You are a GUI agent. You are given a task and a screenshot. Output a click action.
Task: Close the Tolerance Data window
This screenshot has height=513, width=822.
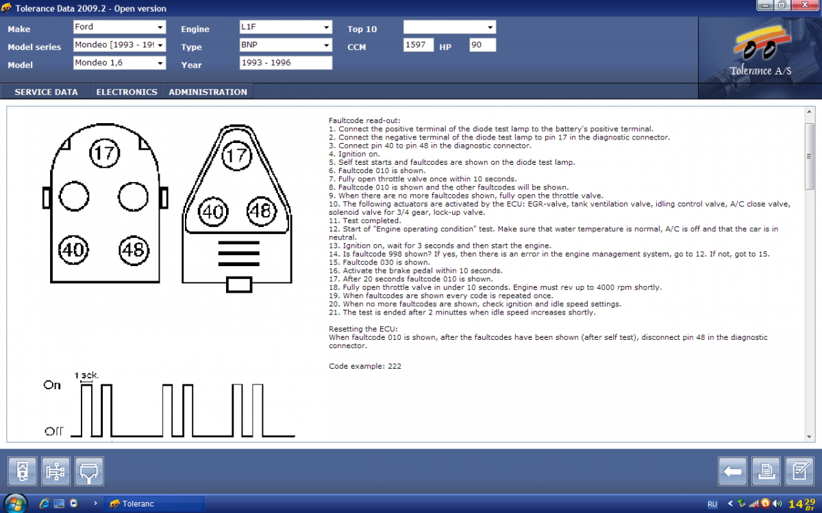[804, 5]
